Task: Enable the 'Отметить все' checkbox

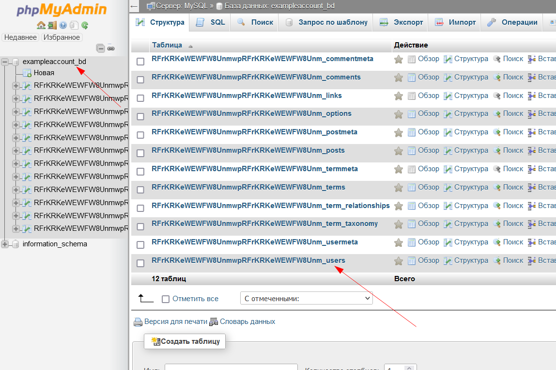Action: point(166,299)
